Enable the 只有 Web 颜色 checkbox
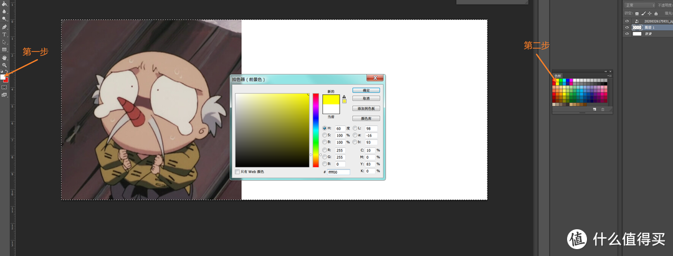 click(237, 171)
